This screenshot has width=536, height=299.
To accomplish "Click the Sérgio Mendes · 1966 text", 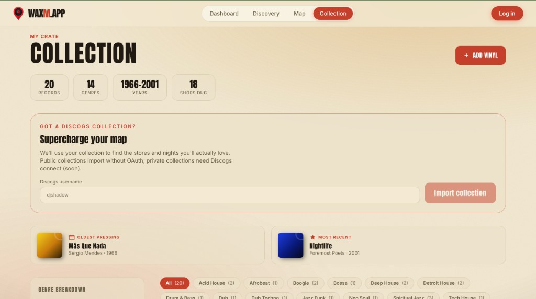I will click(93, 254).
